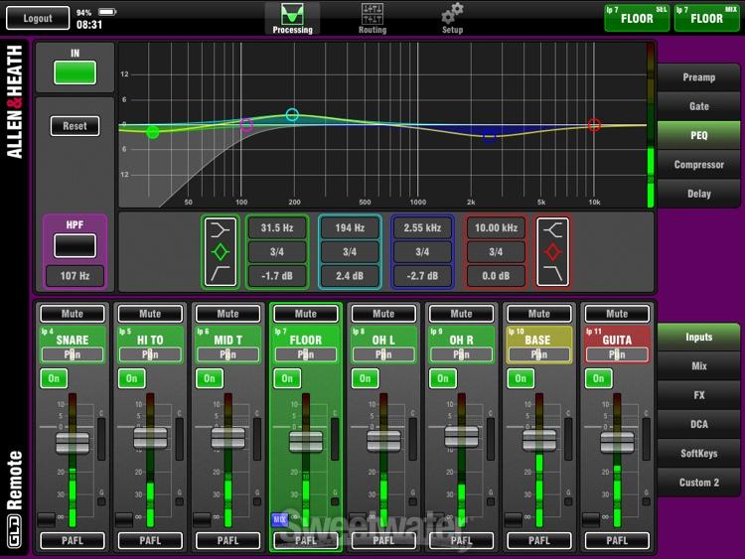The image size is (745, 559).
Task: Open the Compressor processing tab
Action: click(698, 165)
